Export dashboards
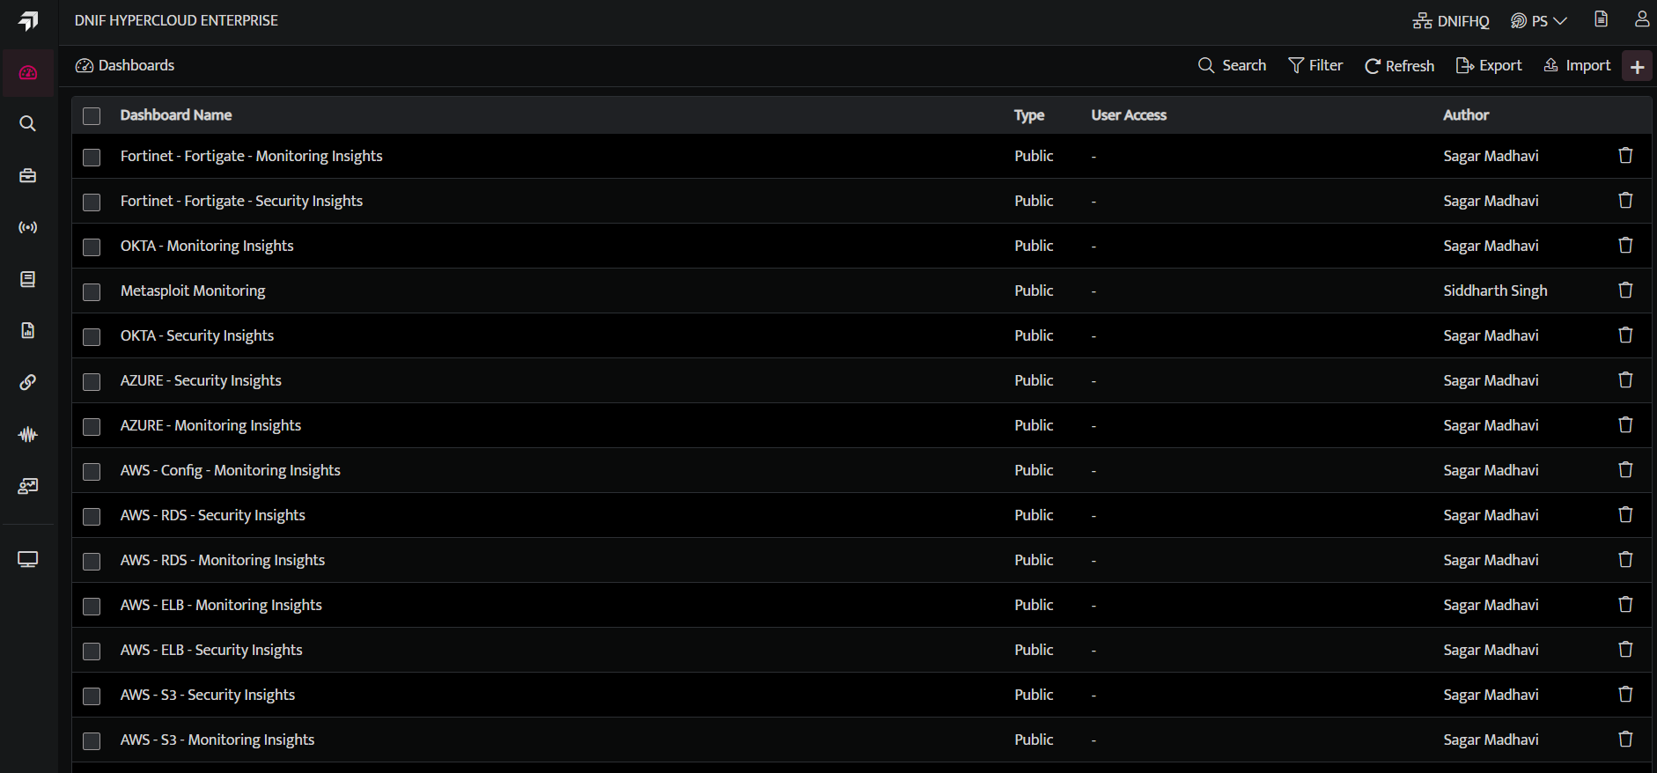 pos(1489,66)
